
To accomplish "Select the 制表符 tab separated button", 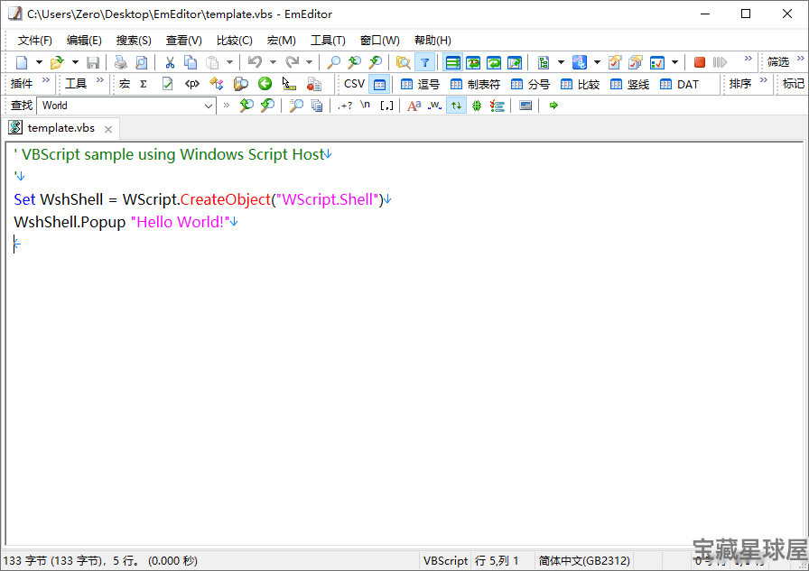I will point(475,84).
